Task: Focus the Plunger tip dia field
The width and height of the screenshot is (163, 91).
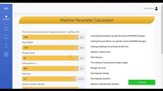Action: [x=50, y=58]
